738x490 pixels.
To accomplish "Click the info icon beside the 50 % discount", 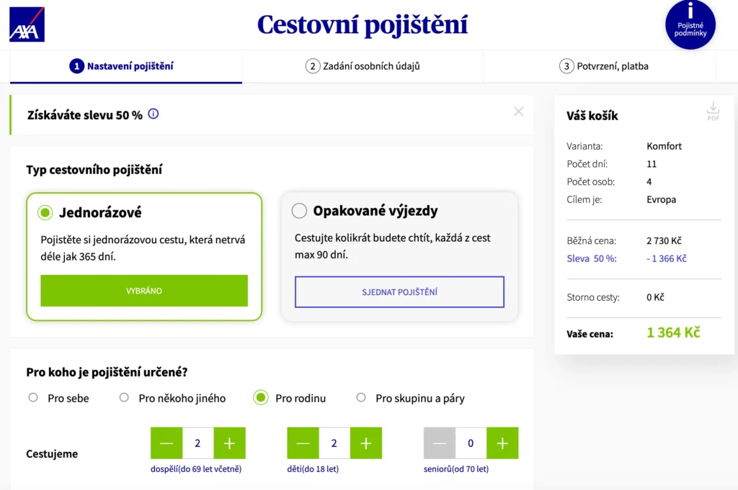I will 154,114.
